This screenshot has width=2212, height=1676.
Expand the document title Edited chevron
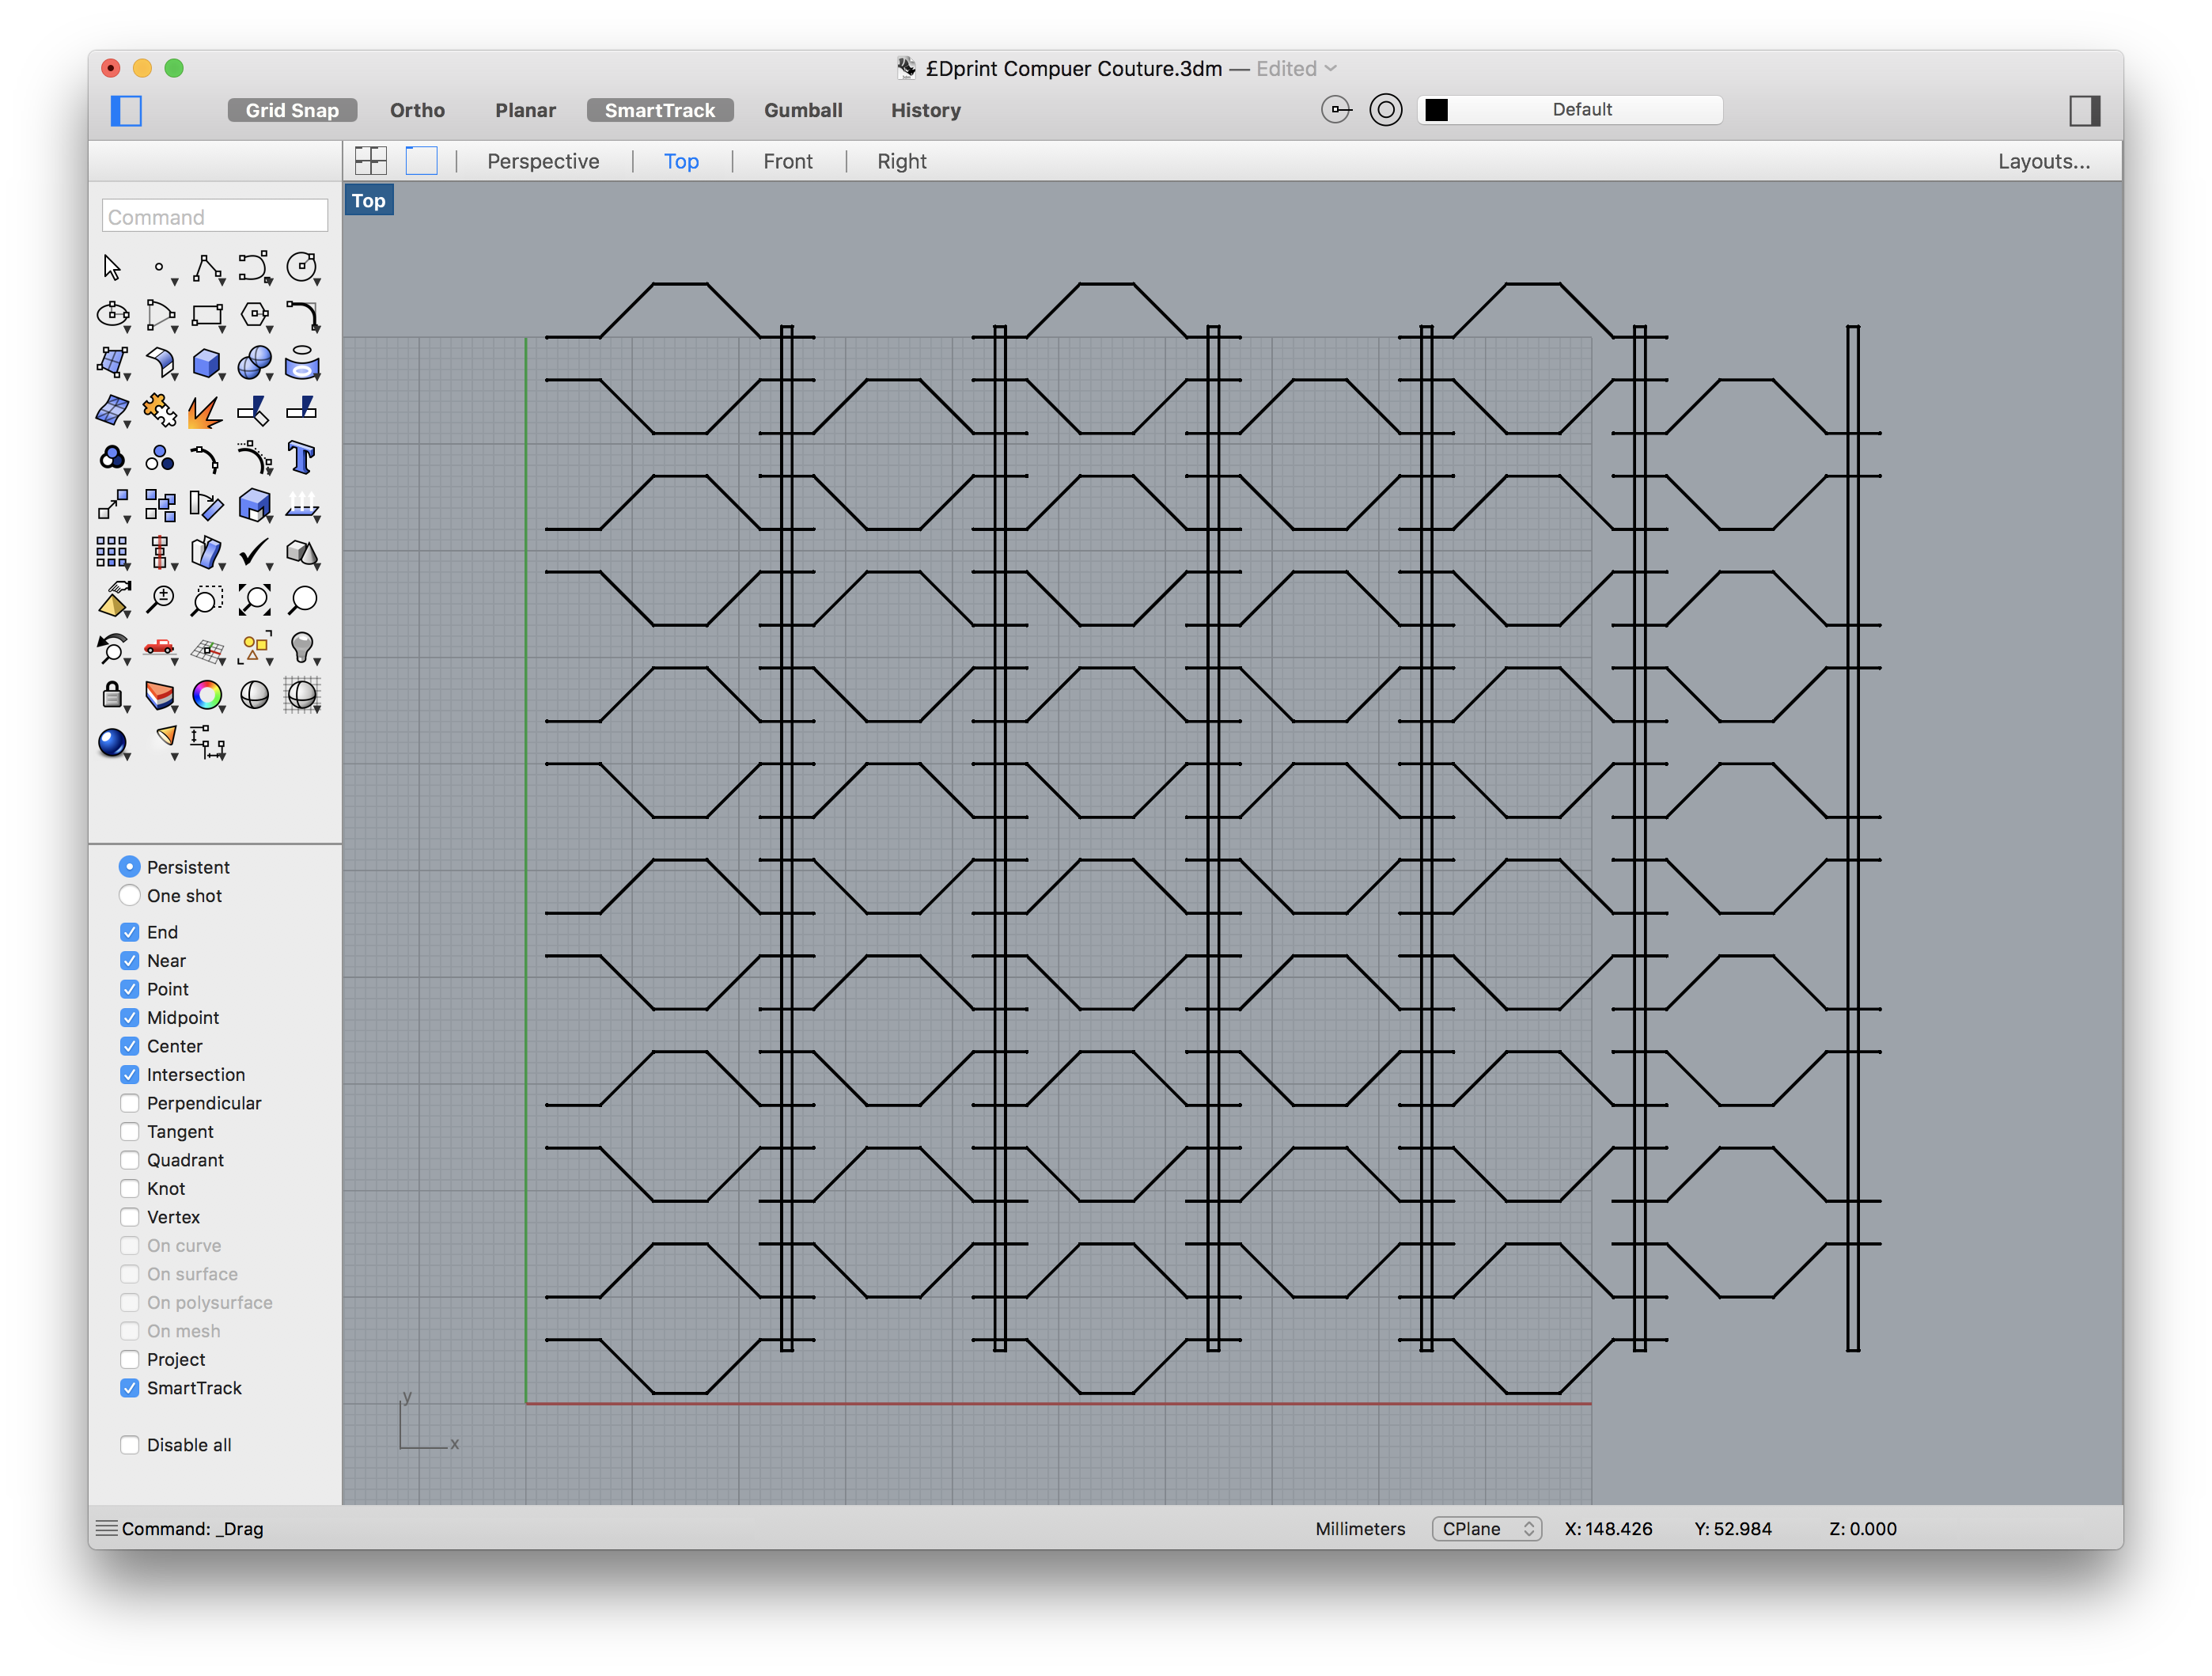click(x=1330, y=69)
